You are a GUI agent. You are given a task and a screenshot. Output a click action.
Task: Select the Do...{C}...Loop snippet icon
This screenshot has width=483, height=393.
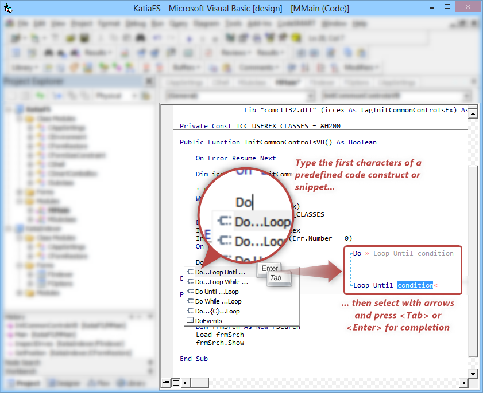pyautogui.click(x=190, y=311)
